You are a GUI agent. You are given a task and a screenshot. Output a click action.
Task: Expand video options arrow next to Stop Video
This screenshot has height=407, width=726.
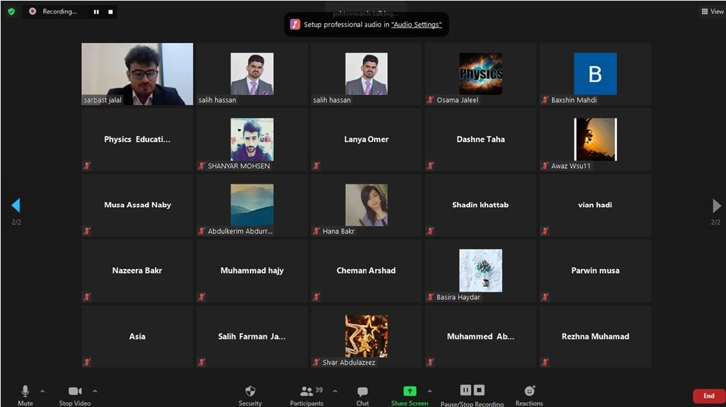coord(95,391)
